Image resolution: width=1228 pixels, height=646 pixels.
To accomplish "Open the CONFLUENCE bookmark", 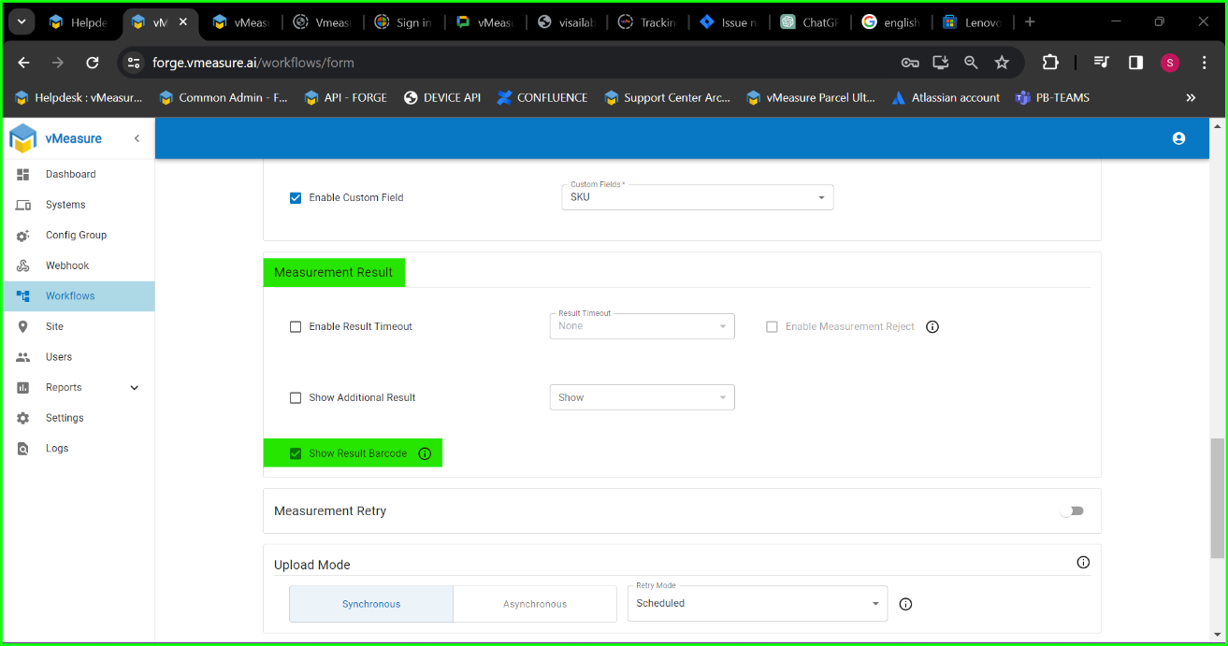I will pos(542,97).
